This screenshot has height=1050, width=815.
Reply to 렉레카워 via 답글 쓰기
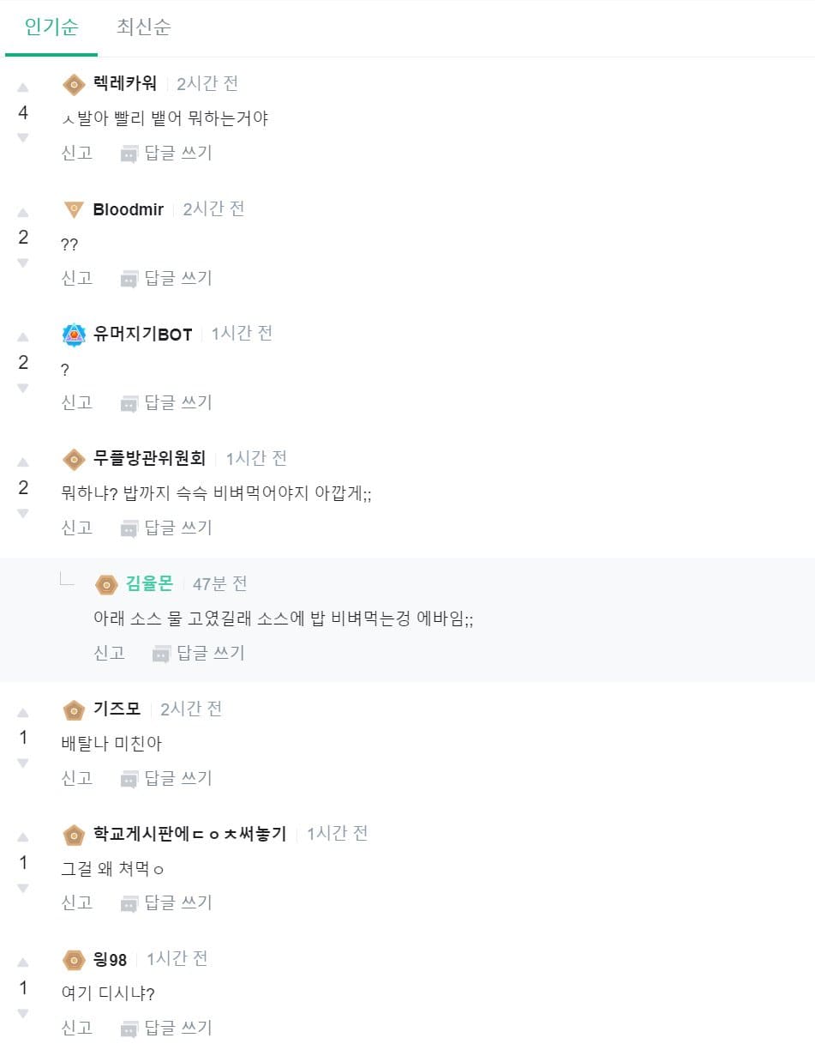166,154
